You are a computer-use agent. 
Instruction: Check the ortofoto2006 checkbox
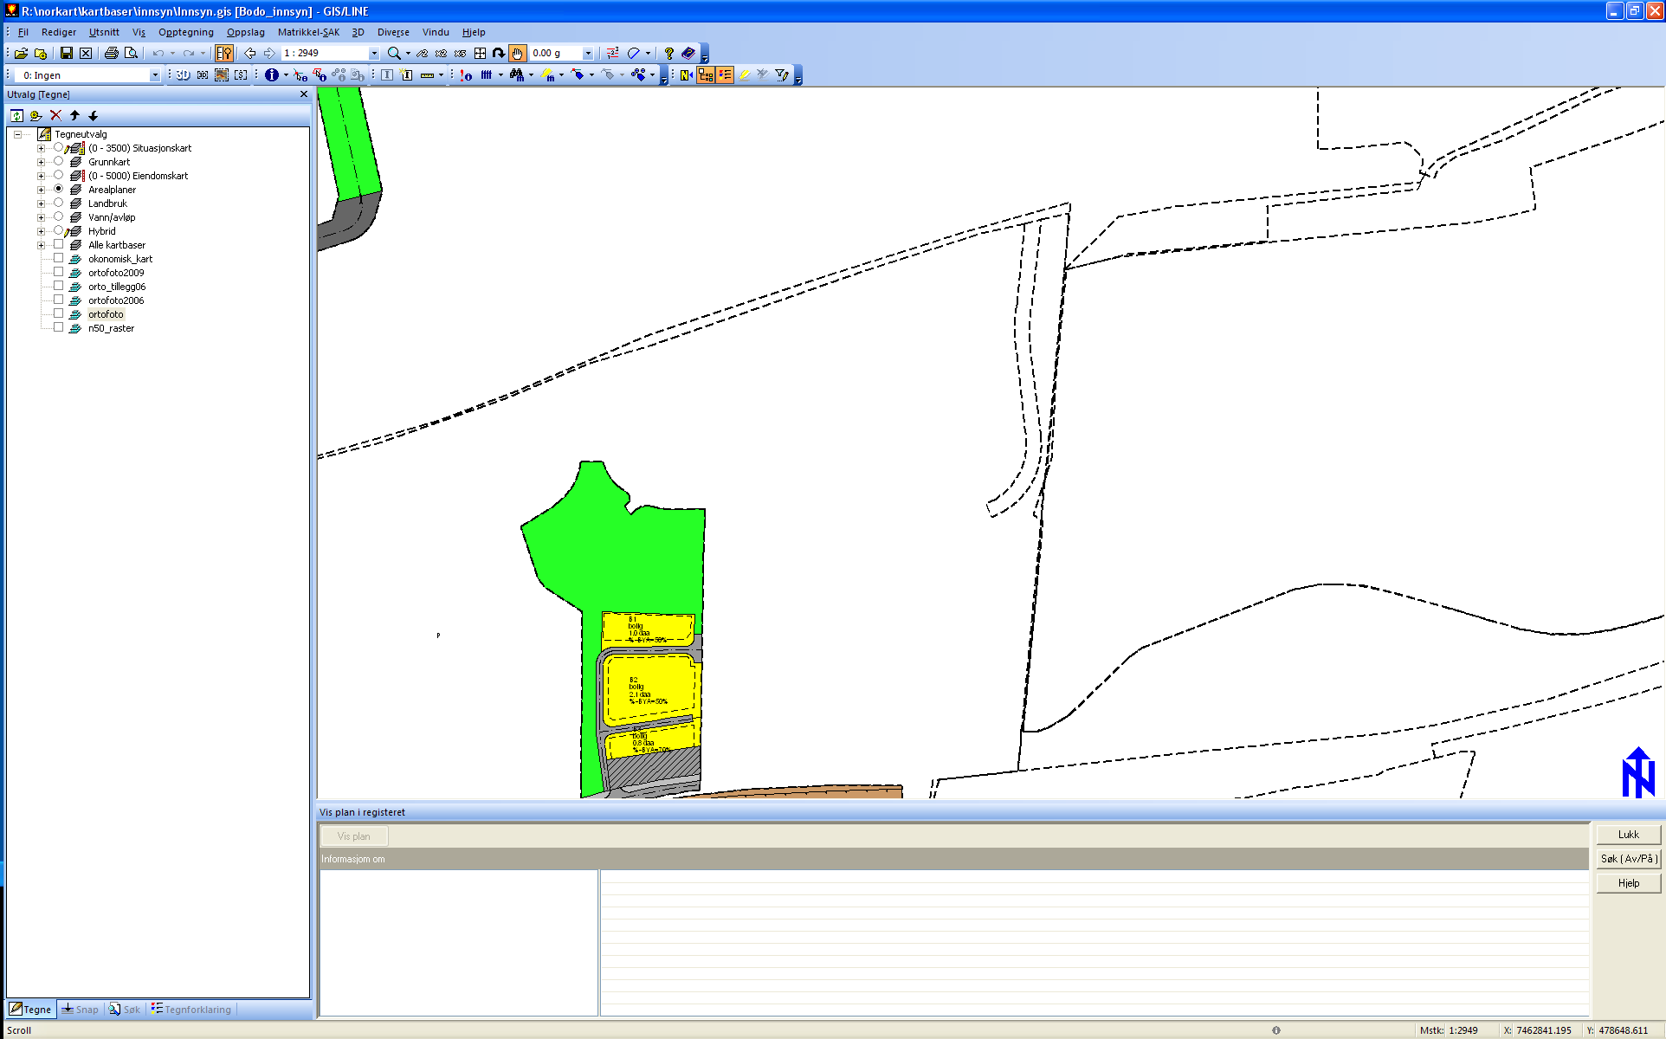tap(58, 300)
